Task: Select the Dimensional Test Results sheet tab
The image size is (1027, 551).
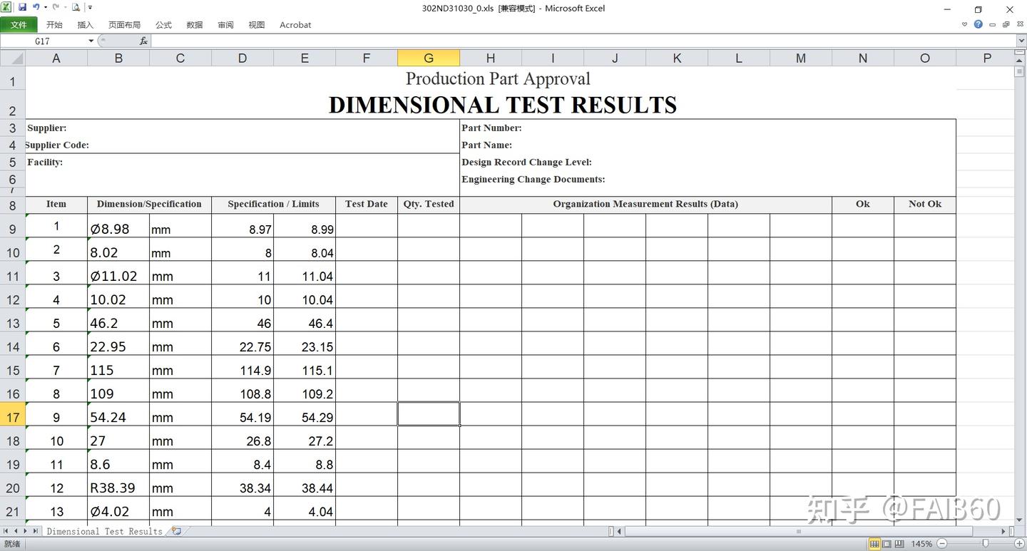Action: click(x=104, y=531)
